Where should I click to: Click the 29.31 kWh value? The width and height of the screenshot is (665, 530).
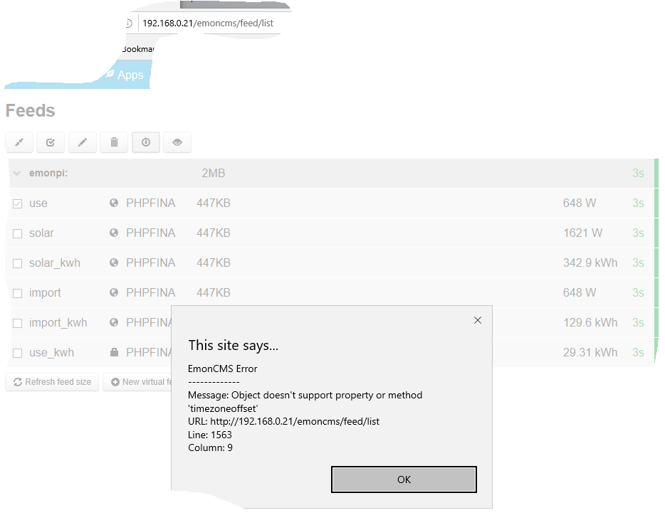pyautogui.click(x=590, y=352)
